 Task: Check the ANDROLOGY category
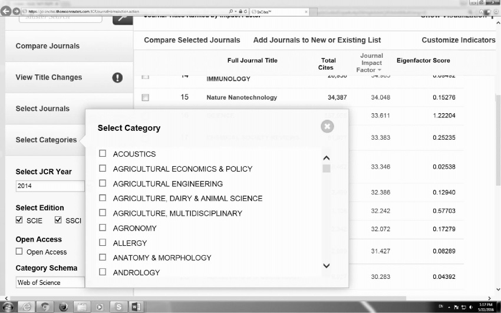point(103,272)
